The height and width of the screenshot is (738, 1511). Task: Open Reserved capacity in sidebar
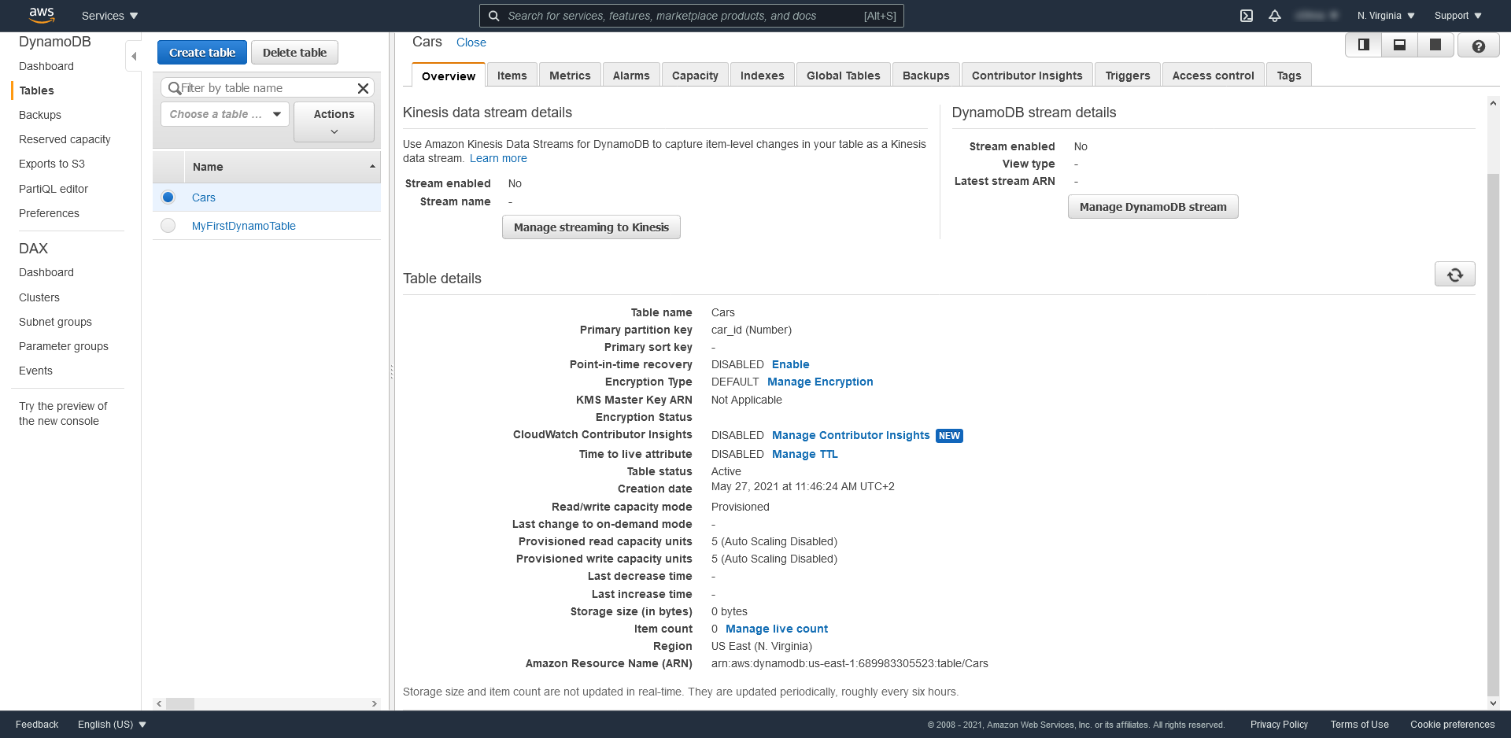pyautogui.click(x=65, y=139)
